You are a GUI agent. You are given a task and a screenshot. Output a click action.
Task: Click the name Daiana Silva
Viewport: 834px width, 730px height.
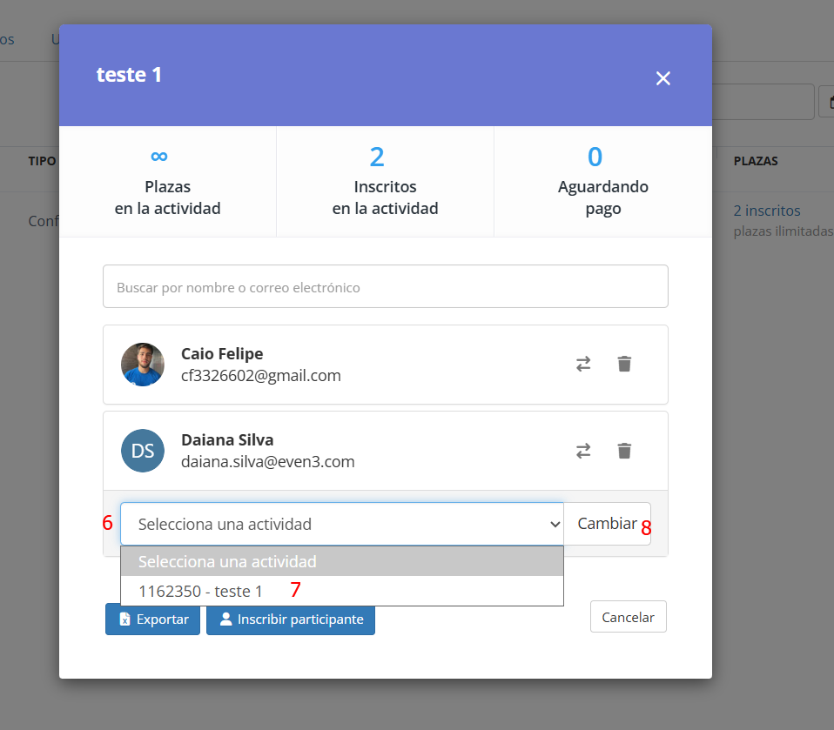227,439
